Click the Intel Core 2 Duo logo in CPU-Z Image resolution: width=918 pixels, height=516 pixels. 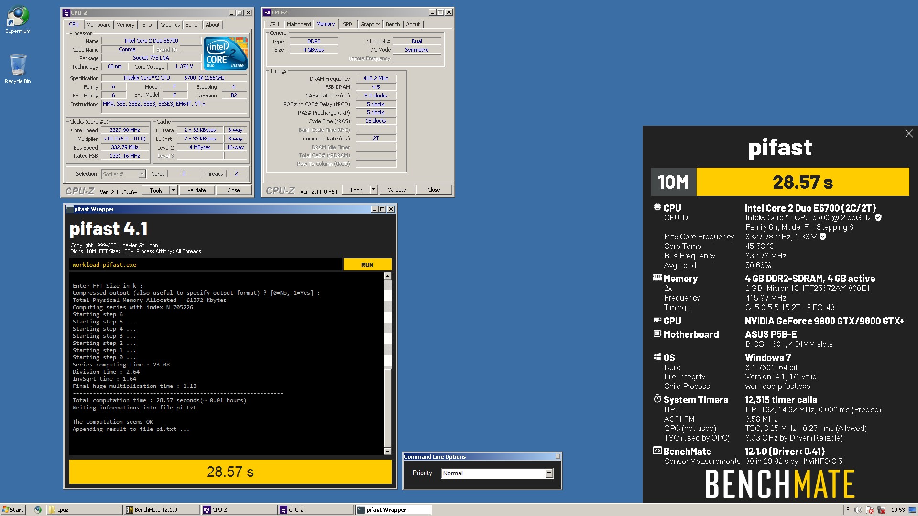tap(226, 53)
